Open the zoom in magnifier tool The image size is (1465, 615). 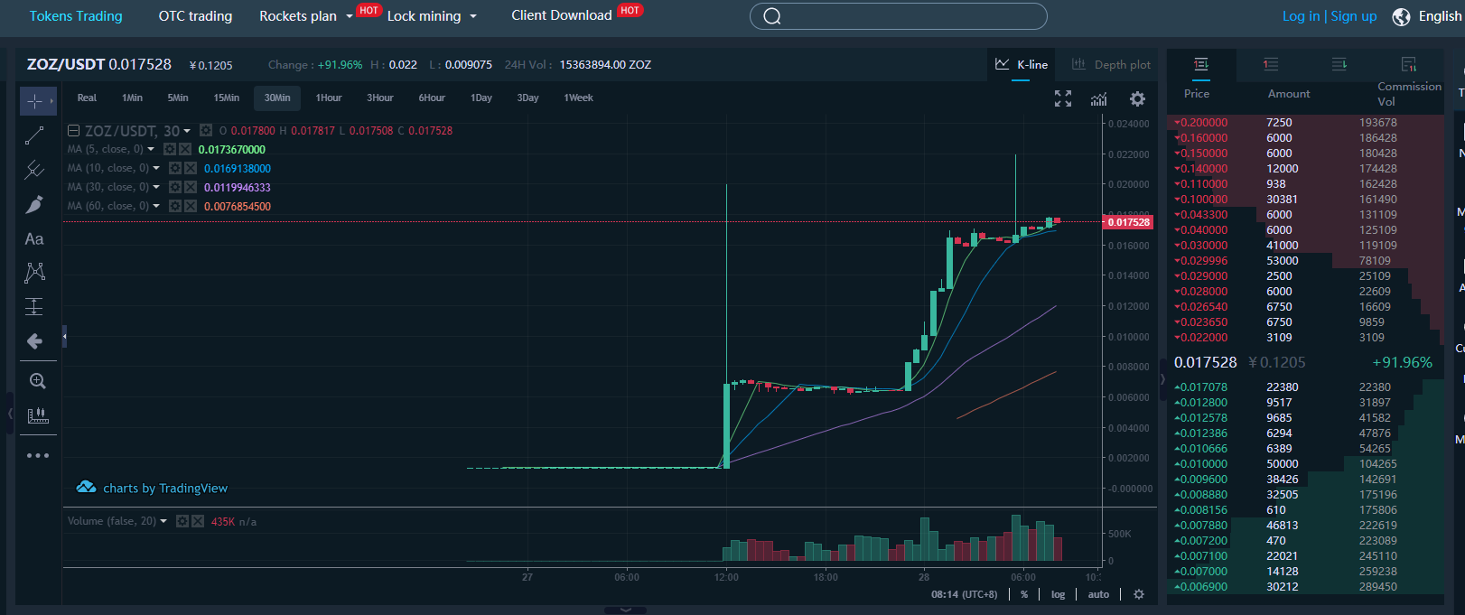pos(37,381)
